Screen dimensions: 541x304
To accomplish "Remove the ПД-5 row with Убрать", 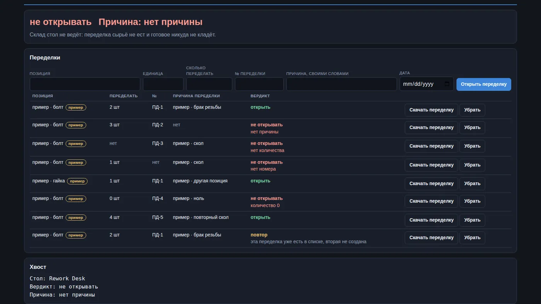I will [x=472, y=220].
